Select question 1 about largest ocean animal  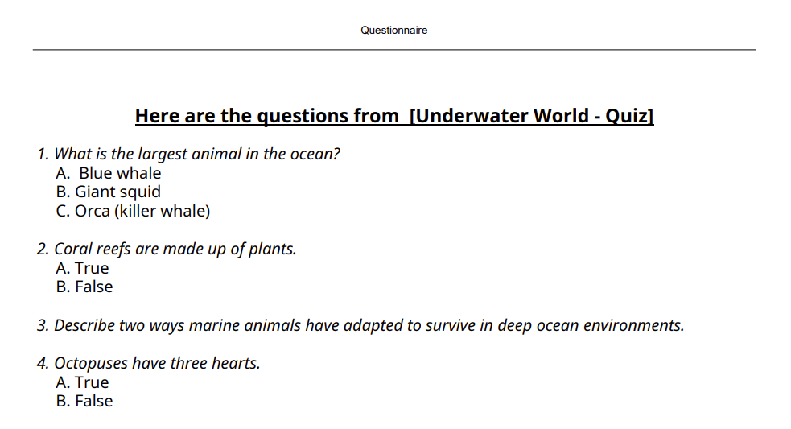coord(188,154)
